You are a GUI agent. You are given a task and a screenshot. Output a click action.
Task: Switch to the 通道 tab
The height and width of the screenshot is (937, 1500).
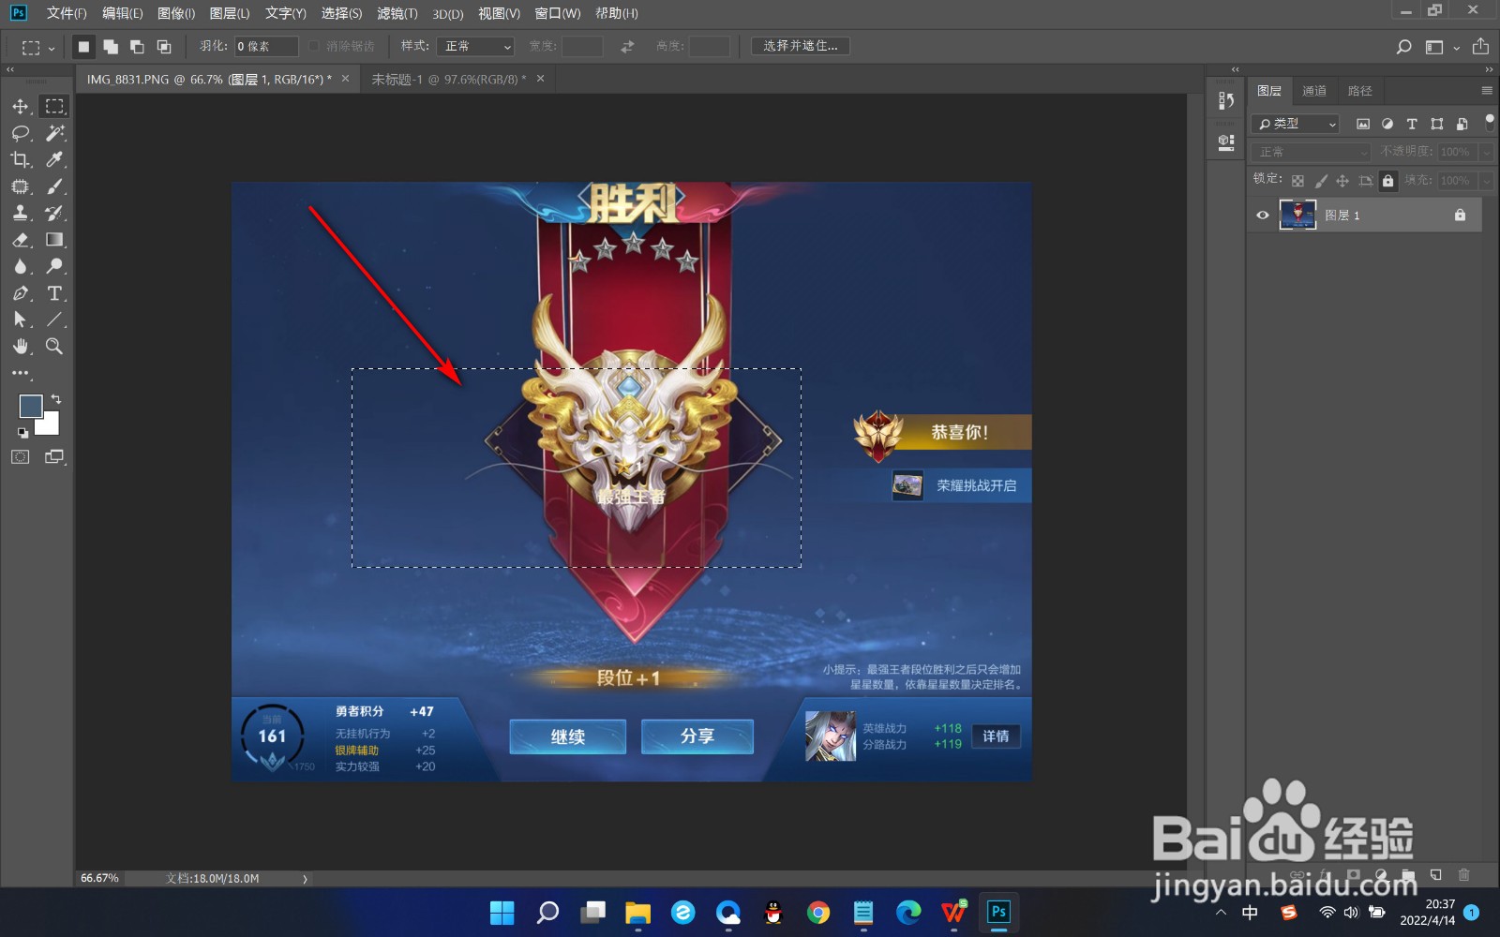click(1314, 91)
